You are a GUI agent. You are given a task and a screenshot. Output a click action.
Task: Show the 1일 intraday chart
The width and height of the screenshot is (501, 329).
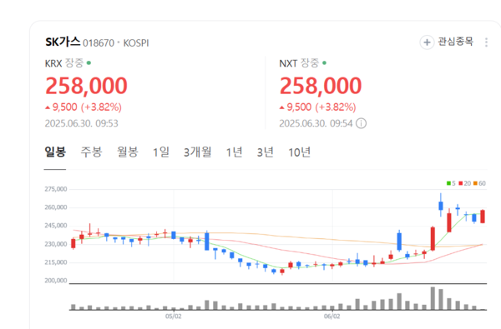coord(161,152)
